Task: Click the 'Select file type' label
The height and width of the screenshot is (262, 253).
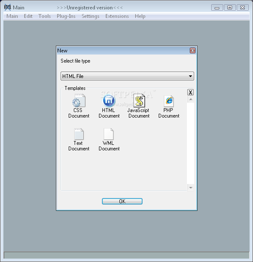Action: coord(75,61)
